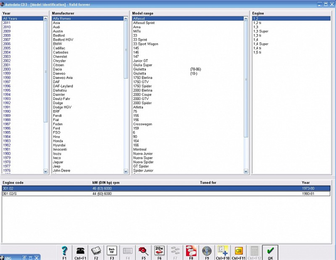This screenshot has width=336, height=260.
Task: Close the SBG minimized window
Action: pos(36,258)
